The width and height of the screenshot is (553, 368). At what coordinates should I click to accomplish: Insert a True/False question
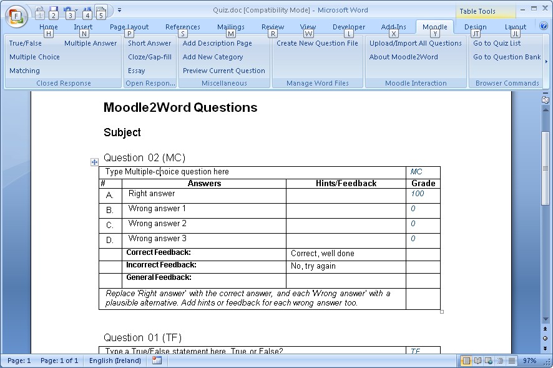coord(26,43)
